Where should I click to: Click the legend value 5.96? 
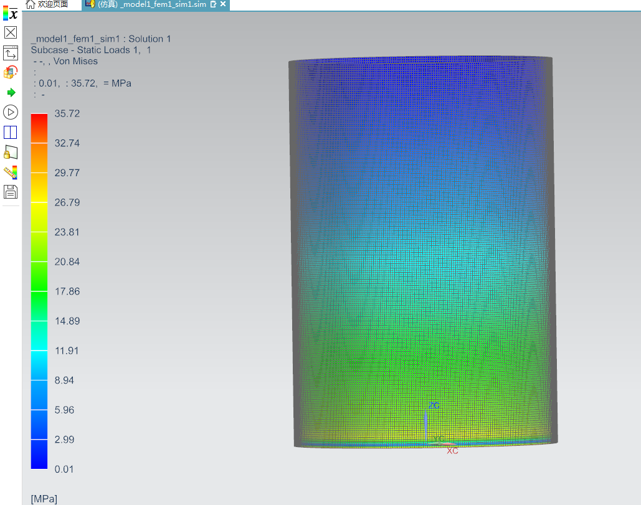(64, 410)
